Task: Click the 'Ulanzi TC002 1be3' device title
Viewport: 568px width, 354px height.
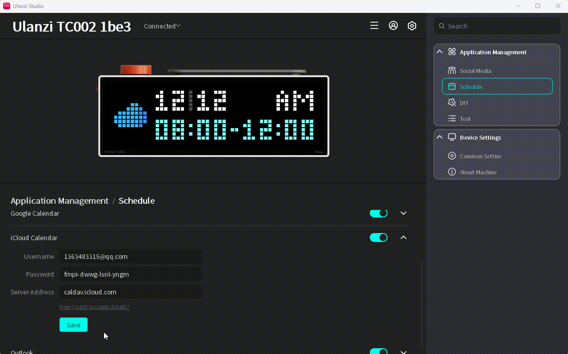Action: coord(72,27)
